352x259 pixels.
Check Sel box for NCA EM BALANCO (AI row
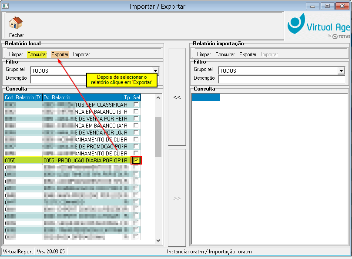click(x=136, y=125)
